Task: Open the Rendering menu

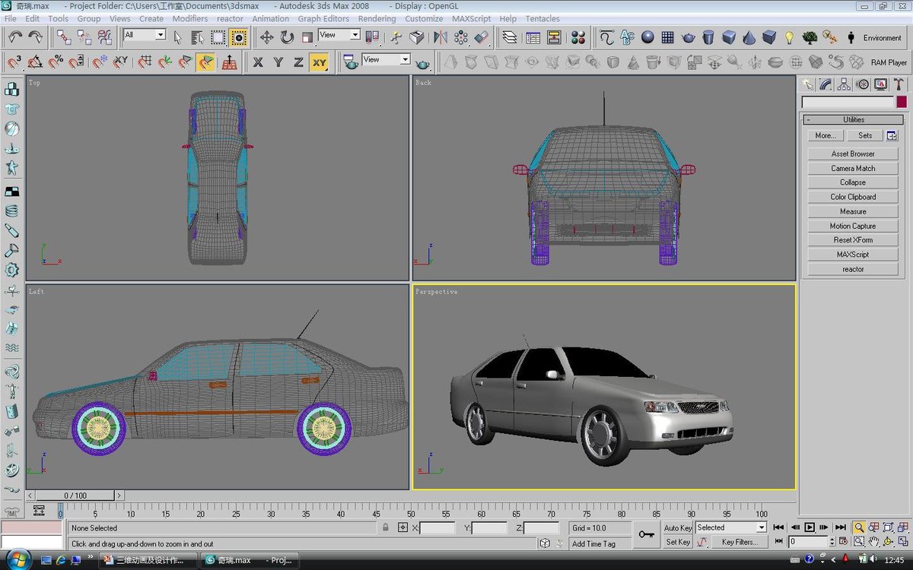Action: click(377, 18)
